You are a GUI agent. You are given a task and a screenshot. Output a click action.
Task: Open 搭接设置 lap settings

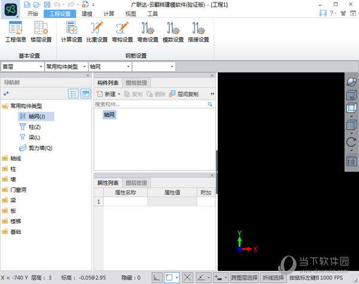(x=199, y=32)
